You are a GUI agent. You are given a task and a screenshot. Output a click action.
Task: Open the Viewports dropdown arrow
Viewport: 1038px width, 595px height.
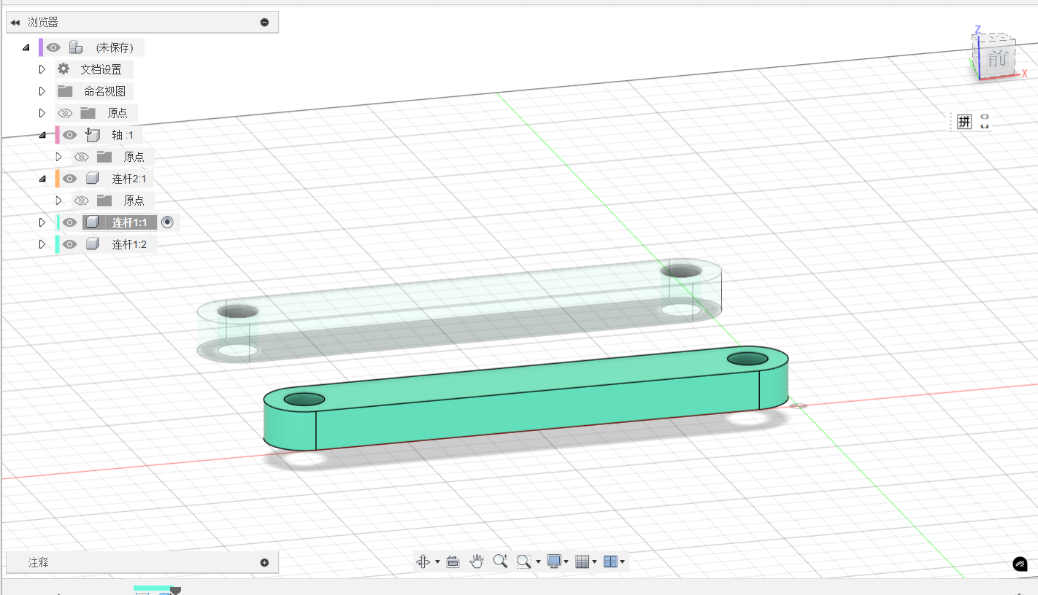(623, 562)
